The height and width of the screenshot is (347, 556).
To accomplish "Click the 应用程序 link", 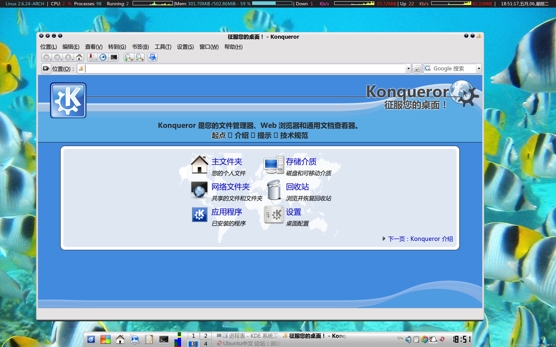I will click(227, 212).
